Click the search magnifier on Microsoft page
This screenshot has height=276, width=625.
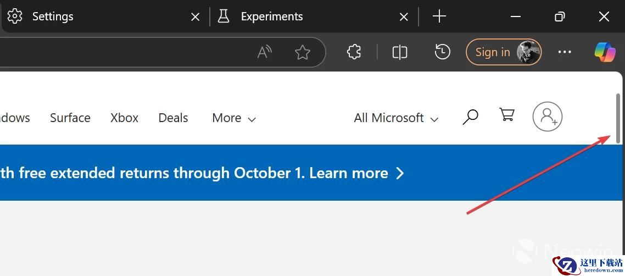[470, 117]
